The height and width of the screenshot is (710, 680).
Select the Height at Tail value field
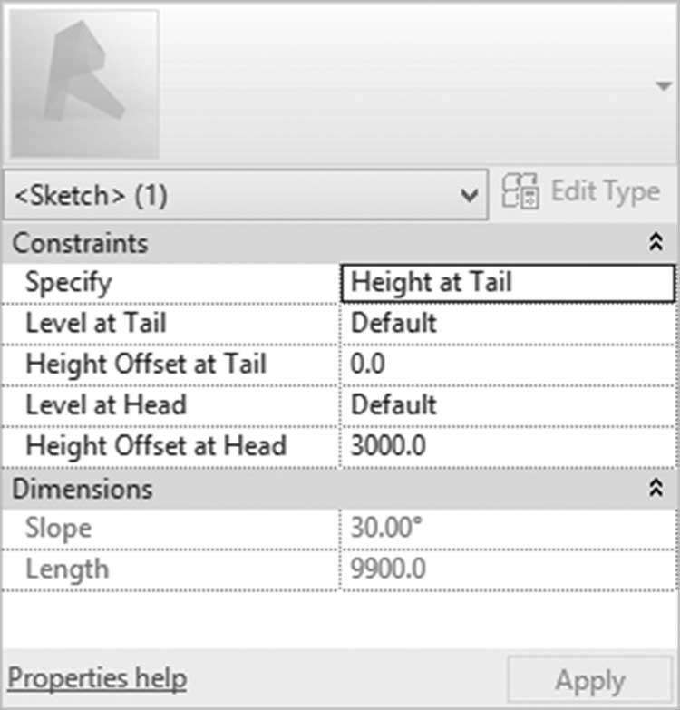pos(508,283)
